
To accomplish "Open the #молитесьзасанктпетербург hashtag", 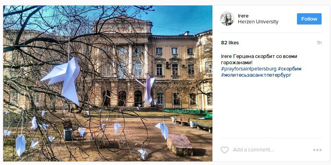I will (256, 75).
